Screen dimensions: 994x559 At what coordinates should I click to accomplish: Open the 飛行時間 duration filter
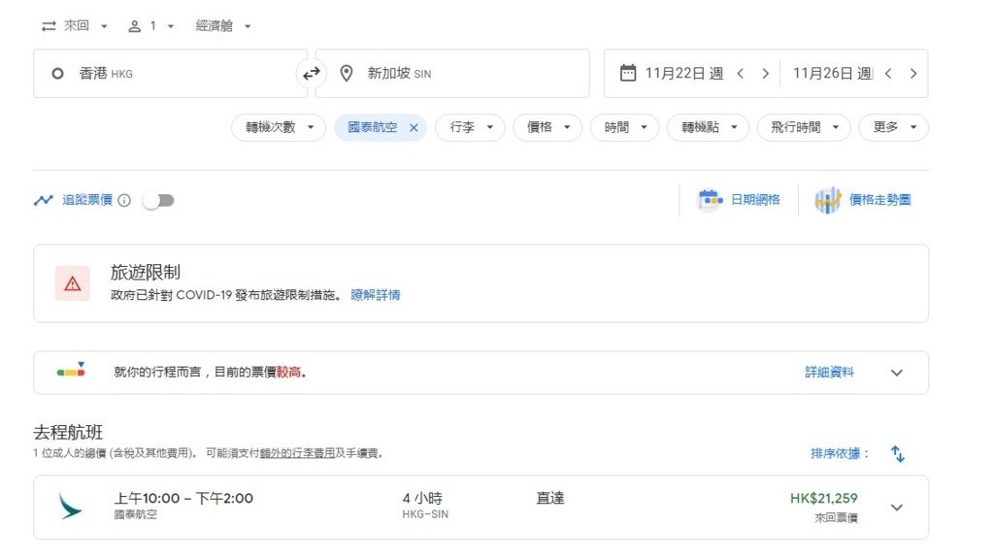tap(804, 127)
